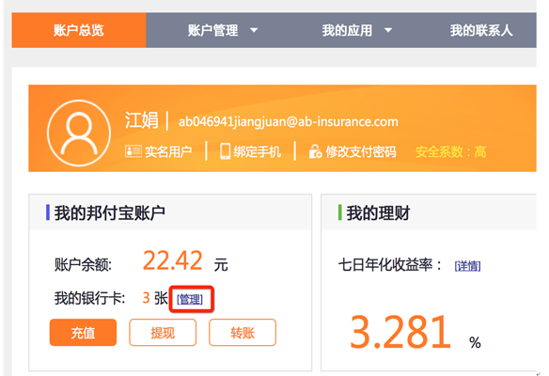
Task: Click the 提现 withdraw button
Action: [163, 332]
